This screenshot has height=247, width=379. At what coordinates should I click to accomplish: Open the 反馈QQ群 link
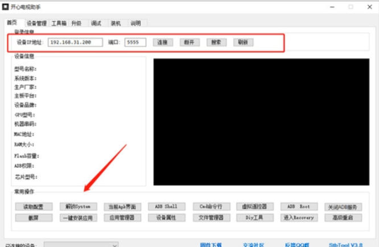coord(297,245)
